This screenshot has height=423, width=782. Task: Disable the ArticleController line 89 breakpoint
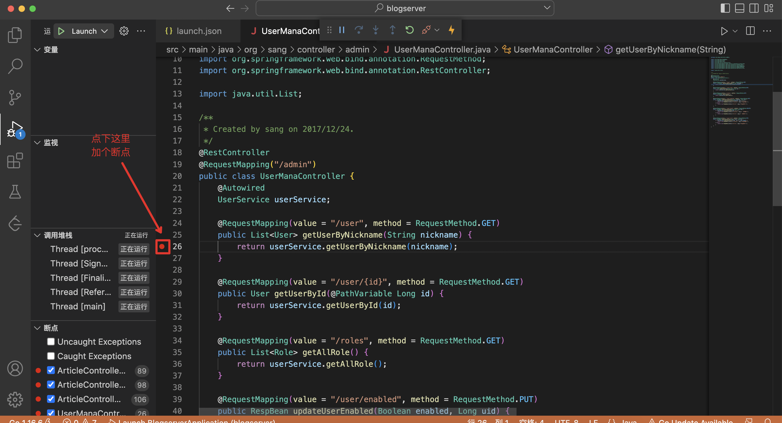[x=51, y=370]
